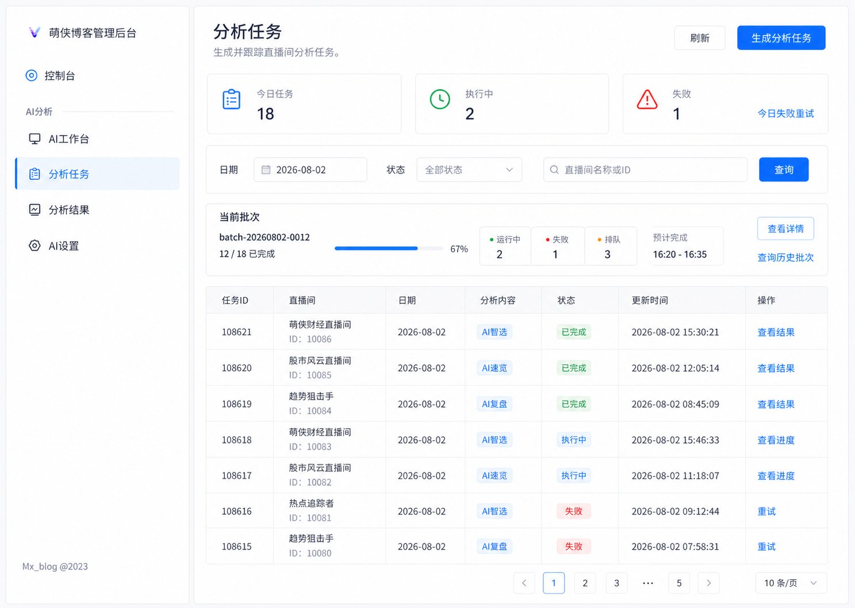Click 重试 for task 108615
Viewport: 855px width, 608px height.
coord(766,547)
